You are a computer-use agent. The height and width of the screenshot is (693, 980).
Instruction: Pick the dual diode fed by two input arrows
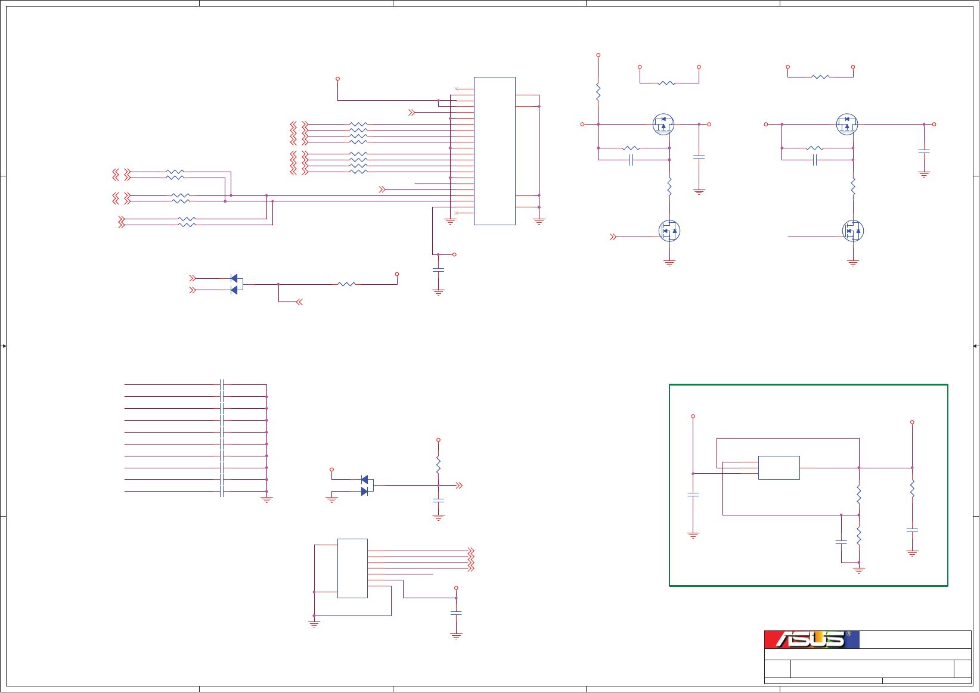click(x=237, y=284)
